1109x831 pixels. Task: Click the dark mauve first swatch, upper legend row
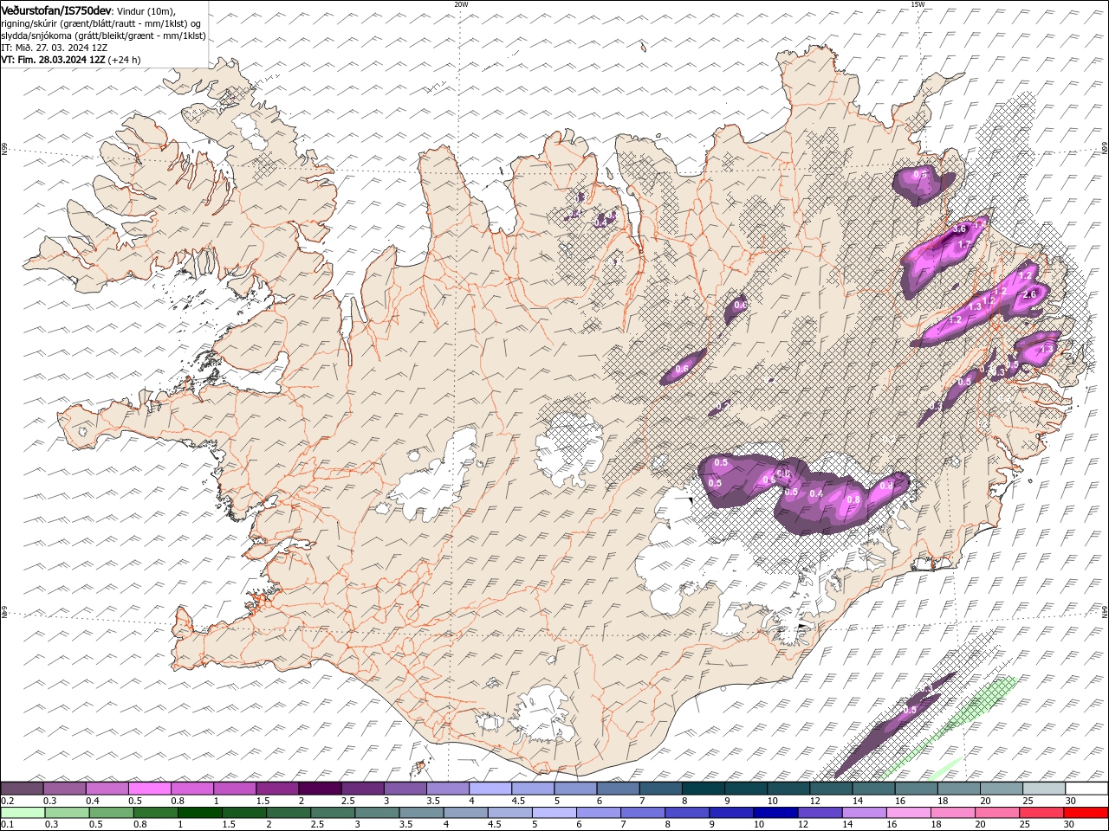tap(22, 788)
